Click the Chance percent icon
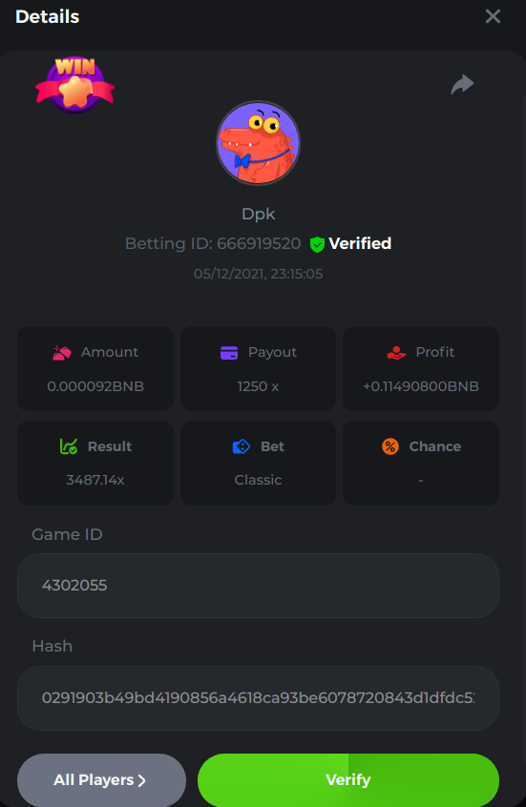 [x=390, y=446]
